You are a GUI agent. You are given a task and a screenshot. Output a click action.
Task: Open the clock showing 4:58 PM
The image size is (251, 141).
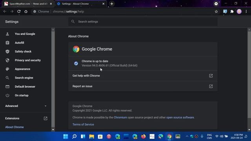pos(236,136)
